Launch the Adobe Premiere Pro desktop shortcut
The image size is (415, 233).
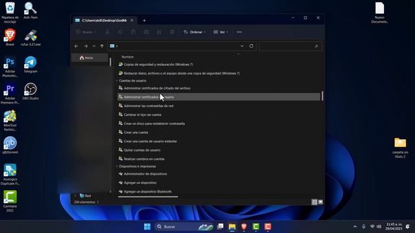pyautogui.click(x=10, y=93)
